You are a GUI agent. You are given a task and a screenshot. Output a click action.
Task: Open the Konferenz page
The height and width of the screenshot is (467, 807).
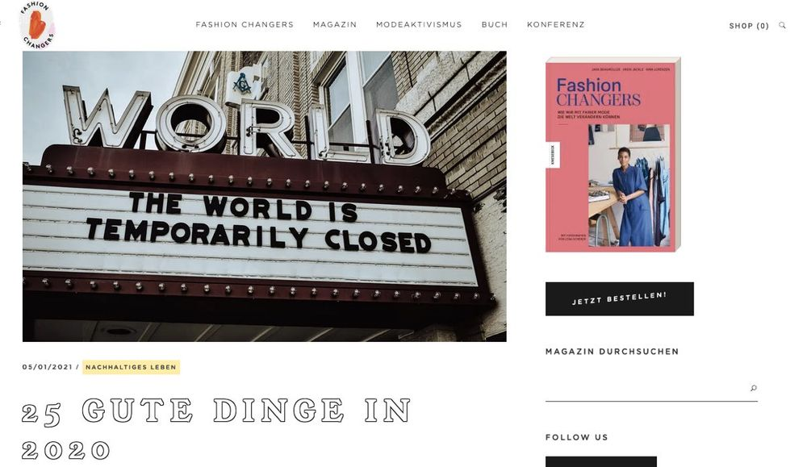coord(556,25)
